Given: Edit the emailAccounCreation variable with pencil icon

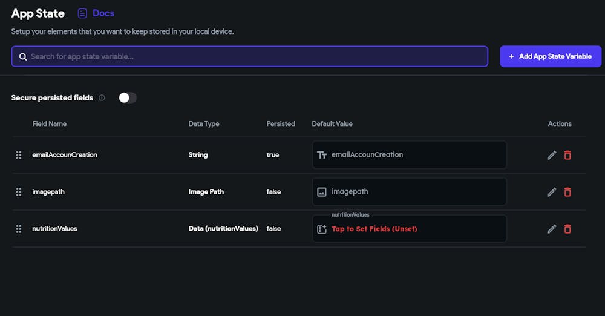Looking at the screenshot, I should pos(551,155).
